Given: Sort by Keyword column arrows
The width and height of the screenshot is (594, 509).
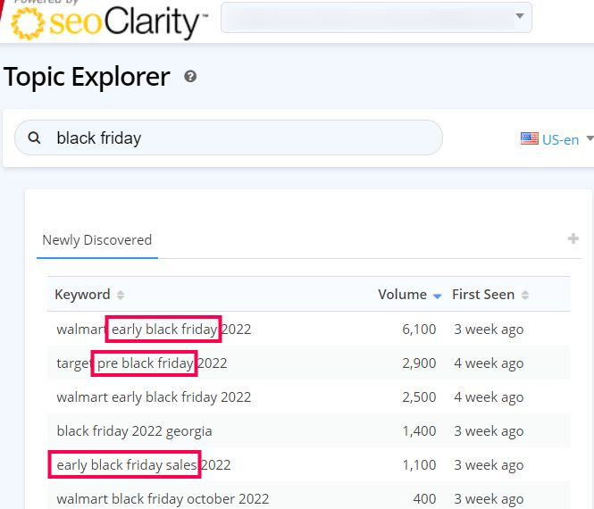Looking at the screenshot, I should click(x=121, y=295).
